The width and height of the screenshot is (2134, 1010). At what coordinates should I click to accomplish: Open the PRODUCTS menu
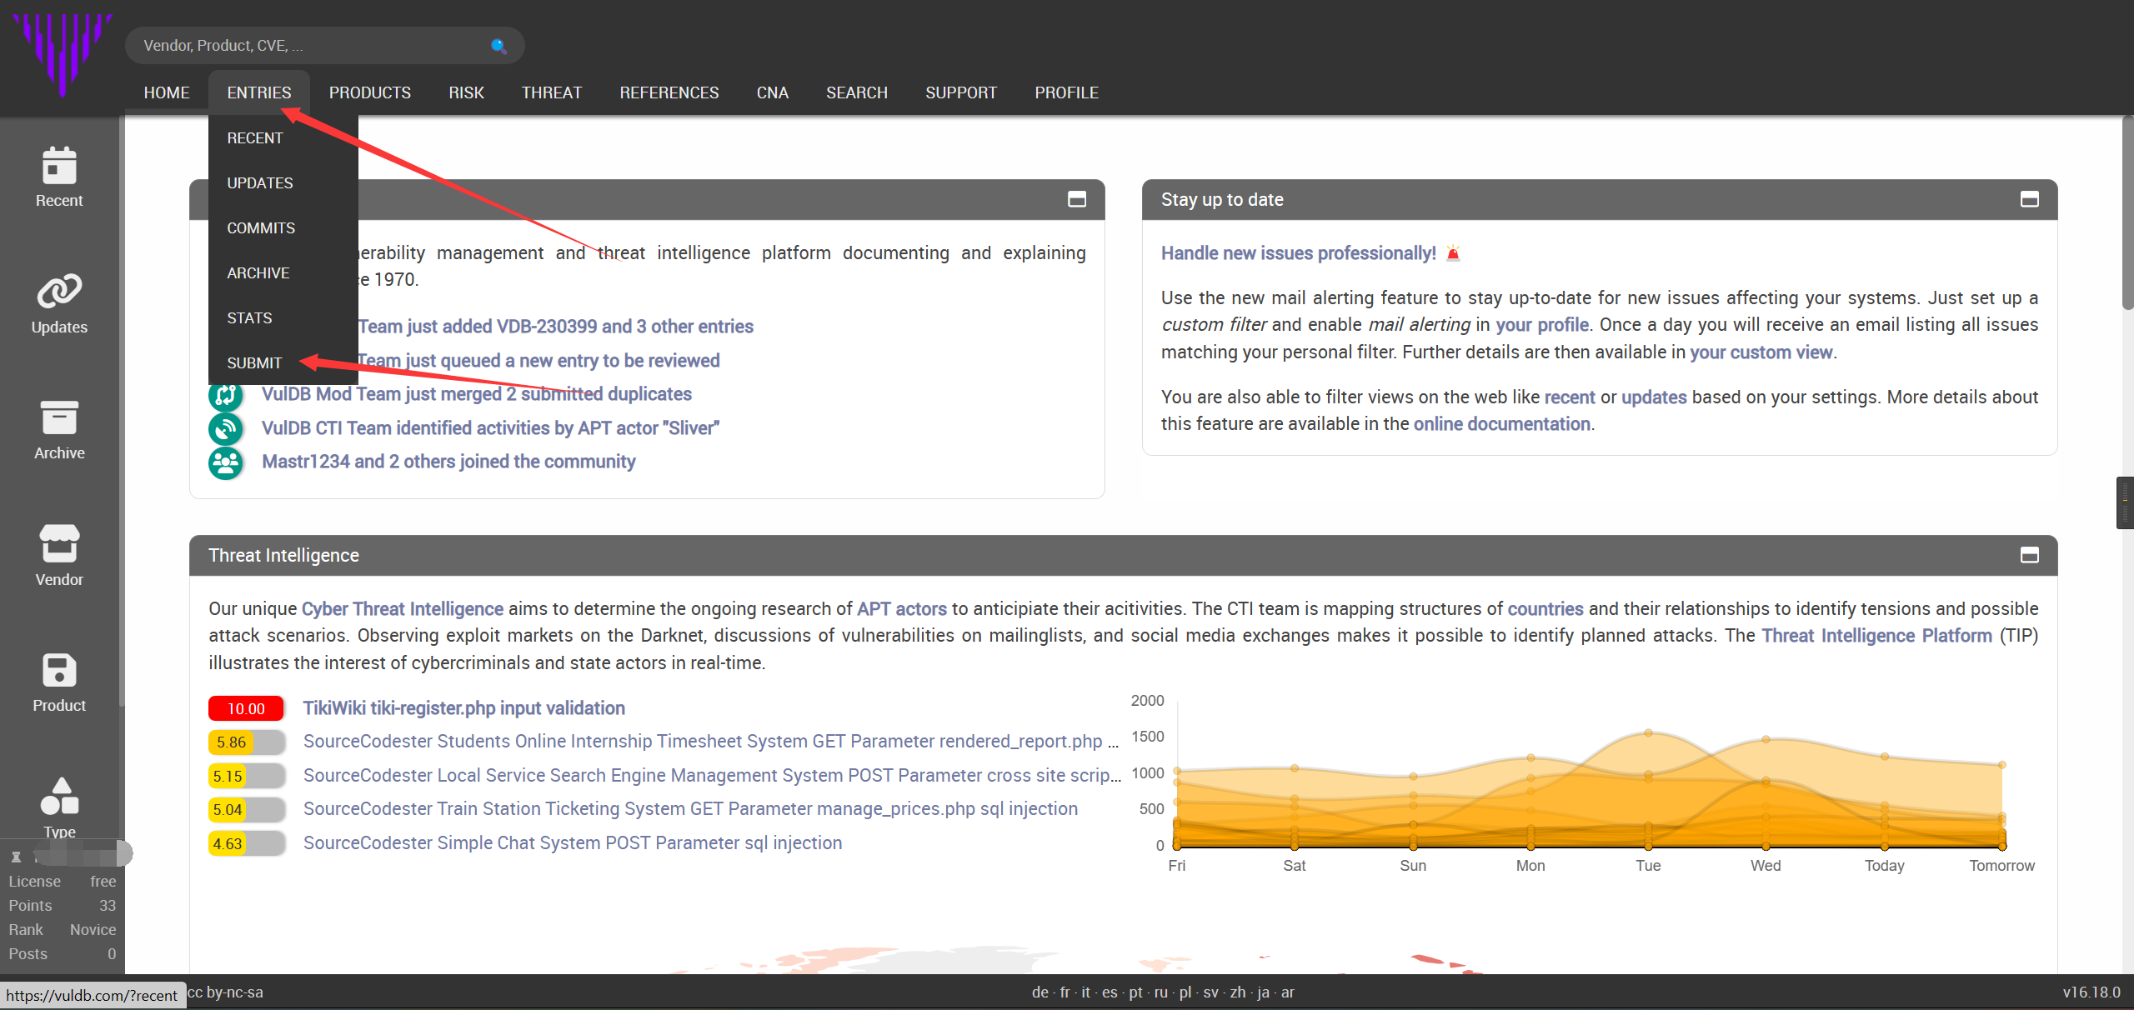[370, 92]
